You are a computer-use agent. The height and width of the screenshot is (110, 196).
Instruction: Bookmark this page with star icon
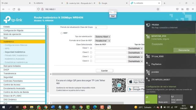click(158, 9)
